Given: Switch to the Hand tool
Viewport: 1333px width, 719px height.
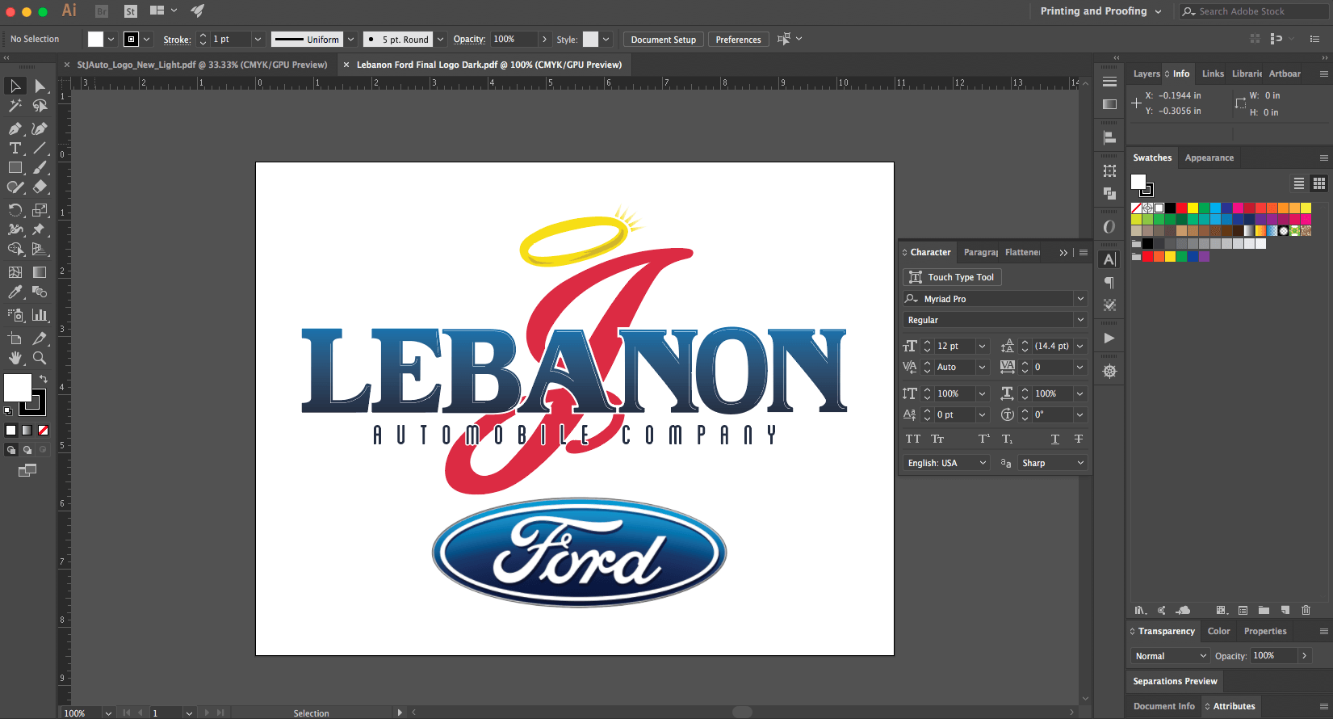Looking at the screenshot, I should (15, 358).
